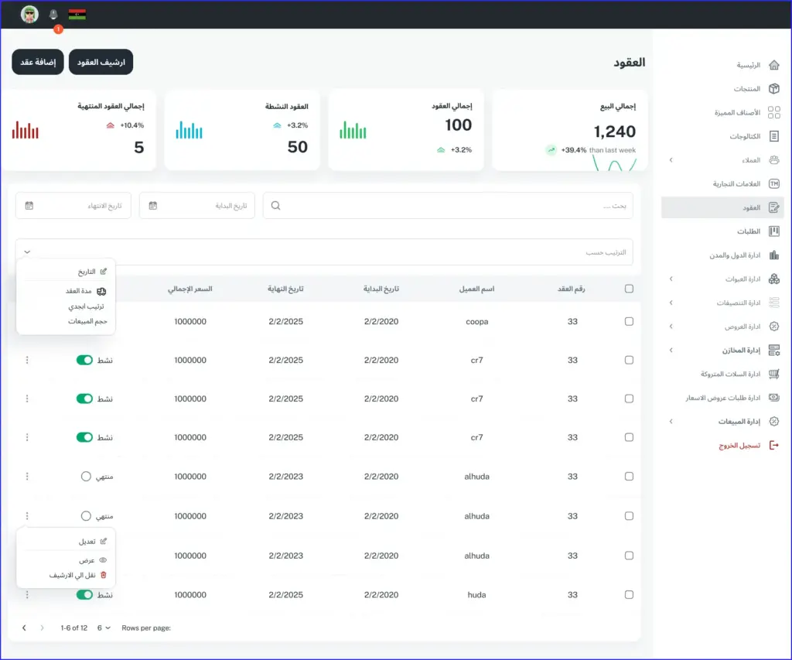This screenshot has height=660, width=792.
Task: Expand the ادارة التصنيفات submenu chevron
Action: click(x=671, y=303)
